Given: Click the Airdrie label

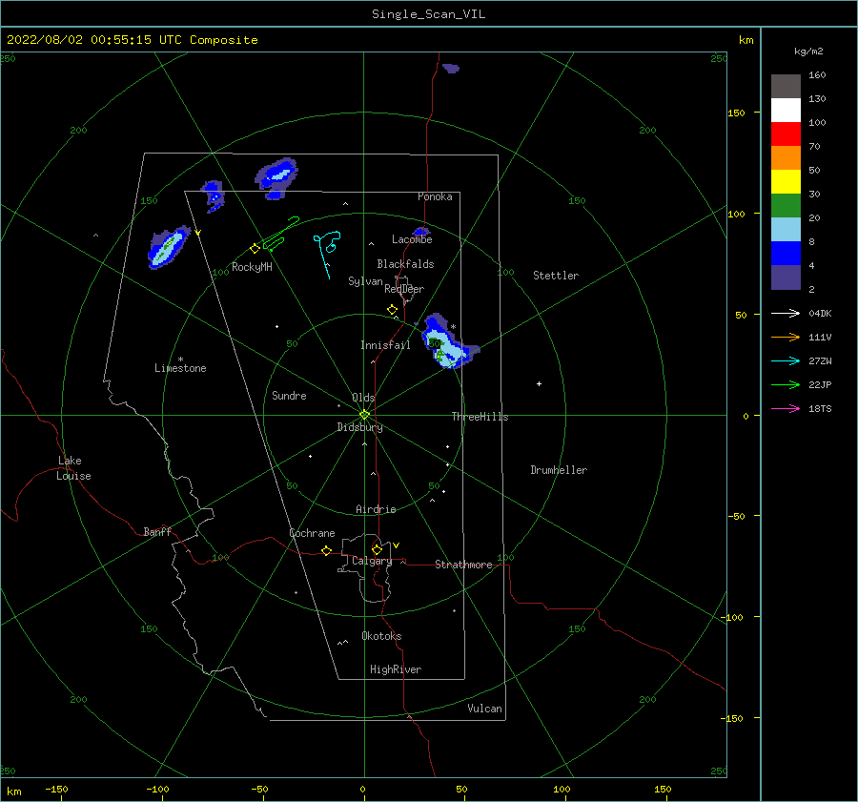Looking at the screenshot, I should coord(376,509).
